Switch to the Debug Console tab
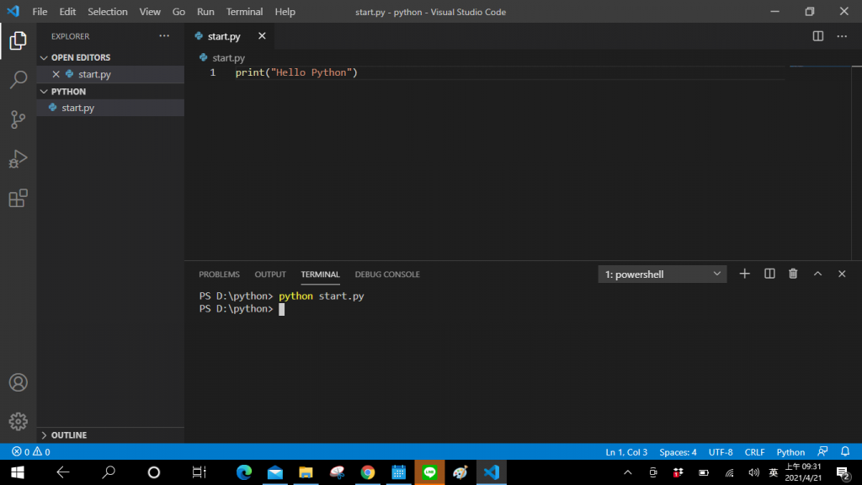The width and height of the screenshot is (862, 485). (x=387, y=274)
